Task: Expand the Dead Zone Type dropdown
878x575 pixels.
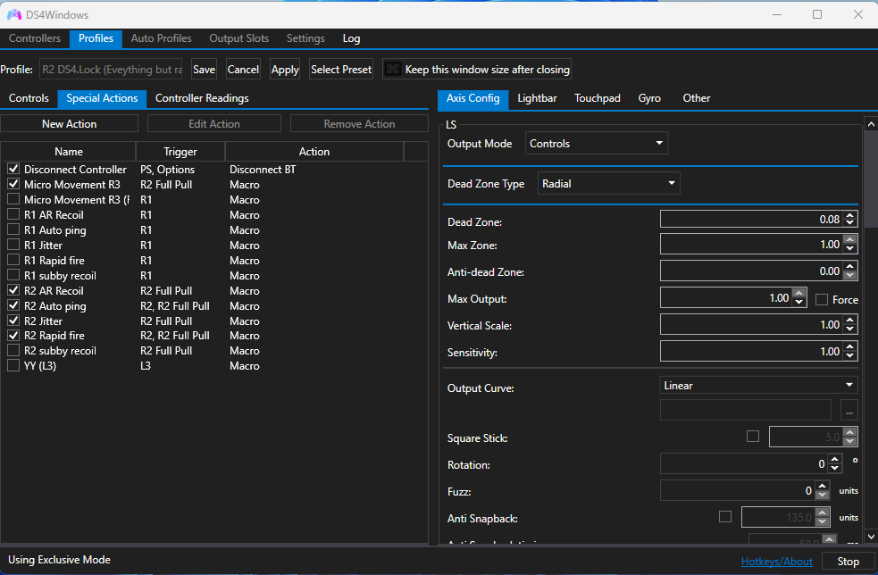Action: click(x=608, y=184)
